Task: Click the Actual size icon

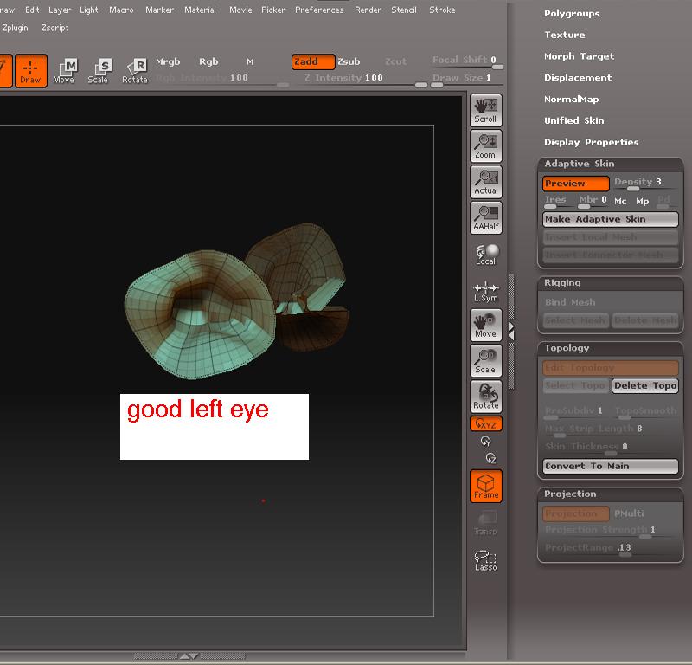Action: point(485,182)
